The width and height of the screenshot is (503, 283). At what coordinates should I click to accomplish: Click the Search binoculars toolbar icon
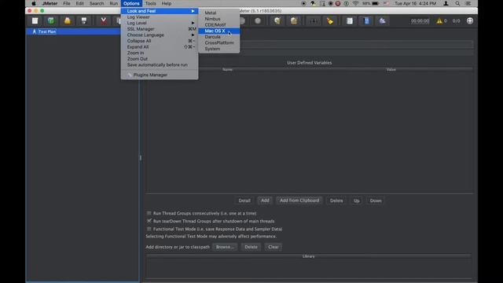coord(314,21)
